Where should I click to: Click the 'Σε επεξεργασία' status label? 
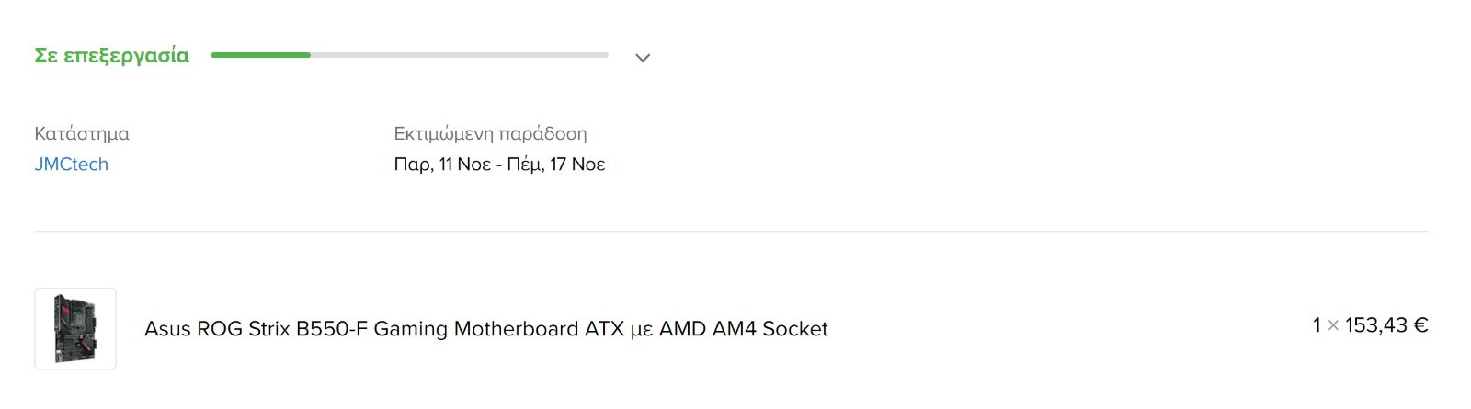click(111, 55)
